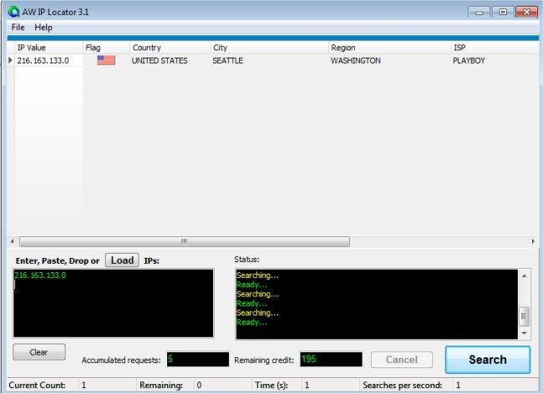The width and height of the screenshot is (543, 394).
Task: Select the 216.163.133.0 cell in the table
Action: 48,61
